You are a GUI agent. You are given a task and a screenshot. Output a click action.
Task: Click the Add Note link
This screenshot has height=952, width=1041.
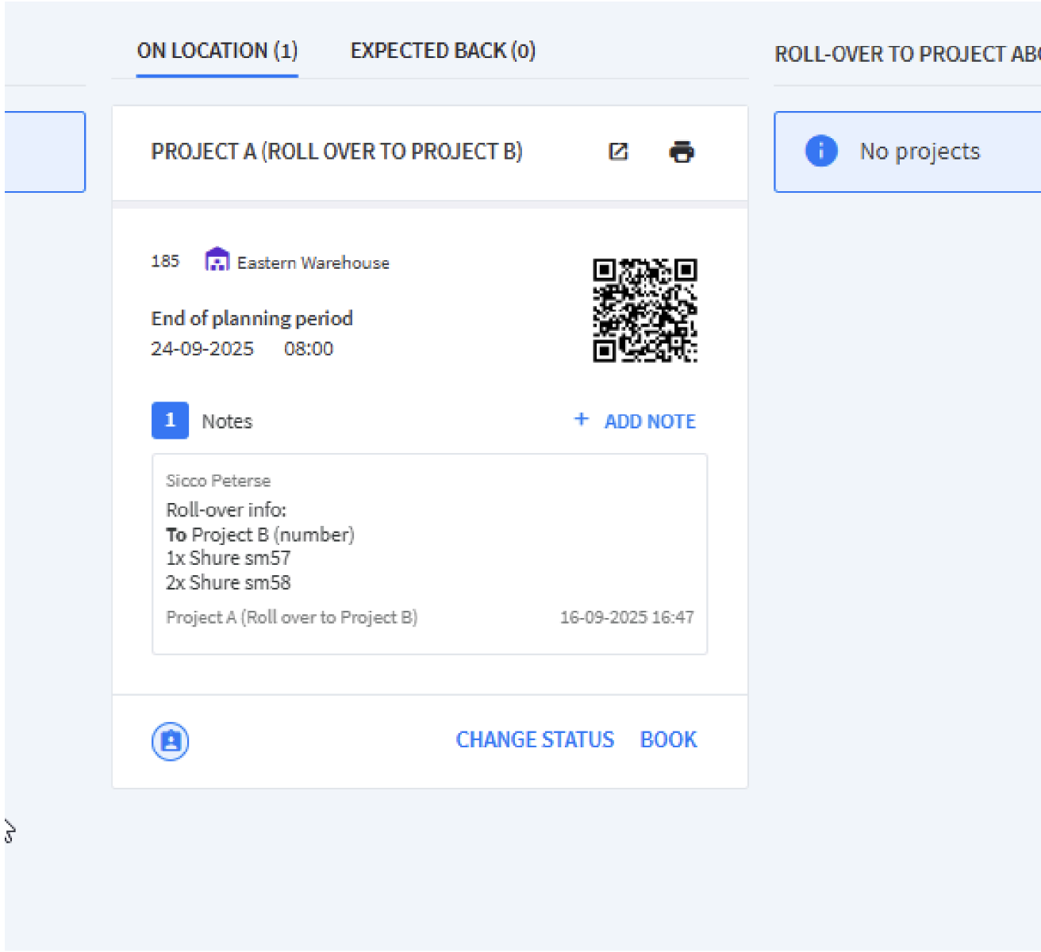[x=650, y=421]
